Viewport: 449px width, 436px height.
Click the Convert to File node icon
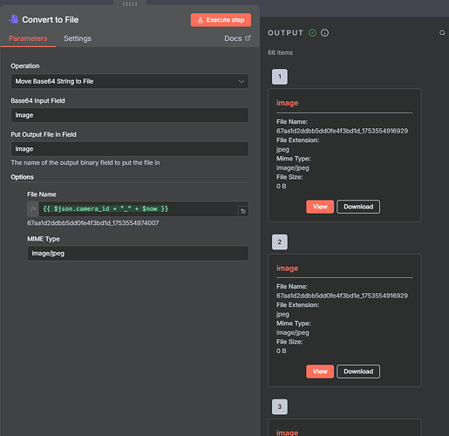pos(13,19)
